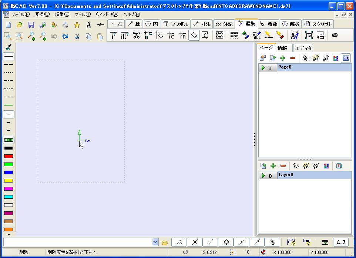Click the printer icon
Image resolution: width=356 pixels, height=258 pixels.
click(66, 25)
